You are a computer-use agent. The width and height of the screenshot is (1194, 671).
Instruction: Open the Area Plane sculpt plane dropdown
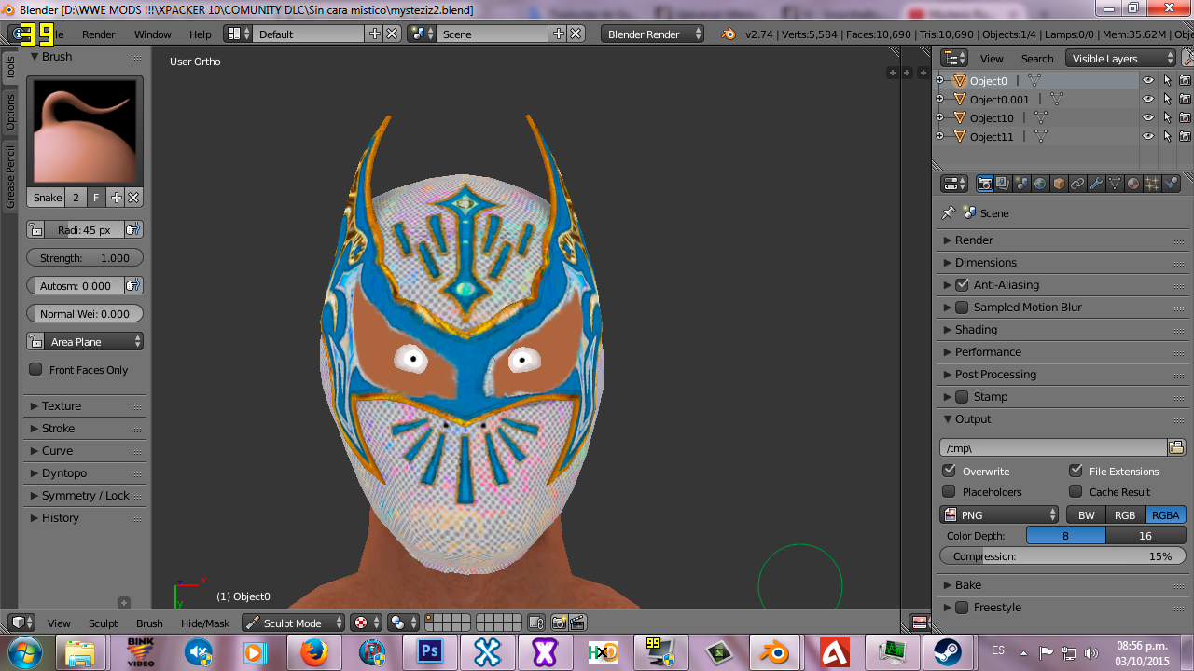(x=85, y=342)
